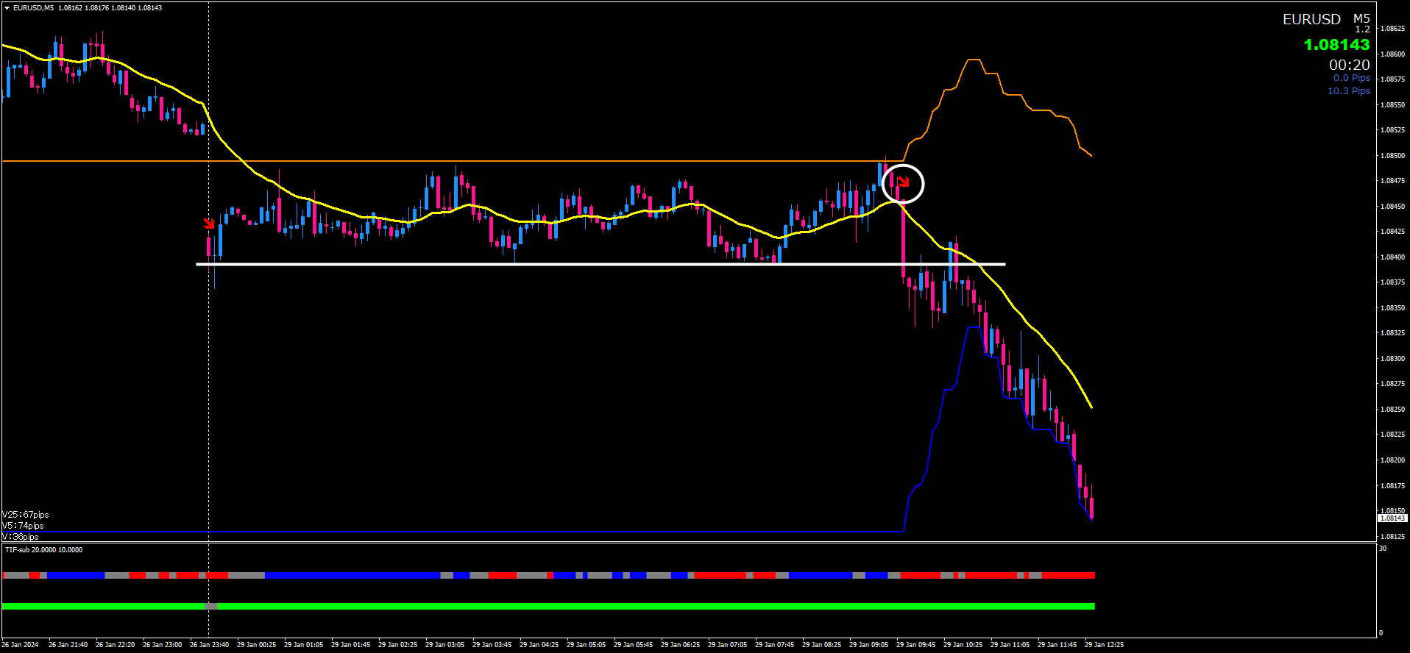Click the 1.2 spread value under M5

point(1363,29)
